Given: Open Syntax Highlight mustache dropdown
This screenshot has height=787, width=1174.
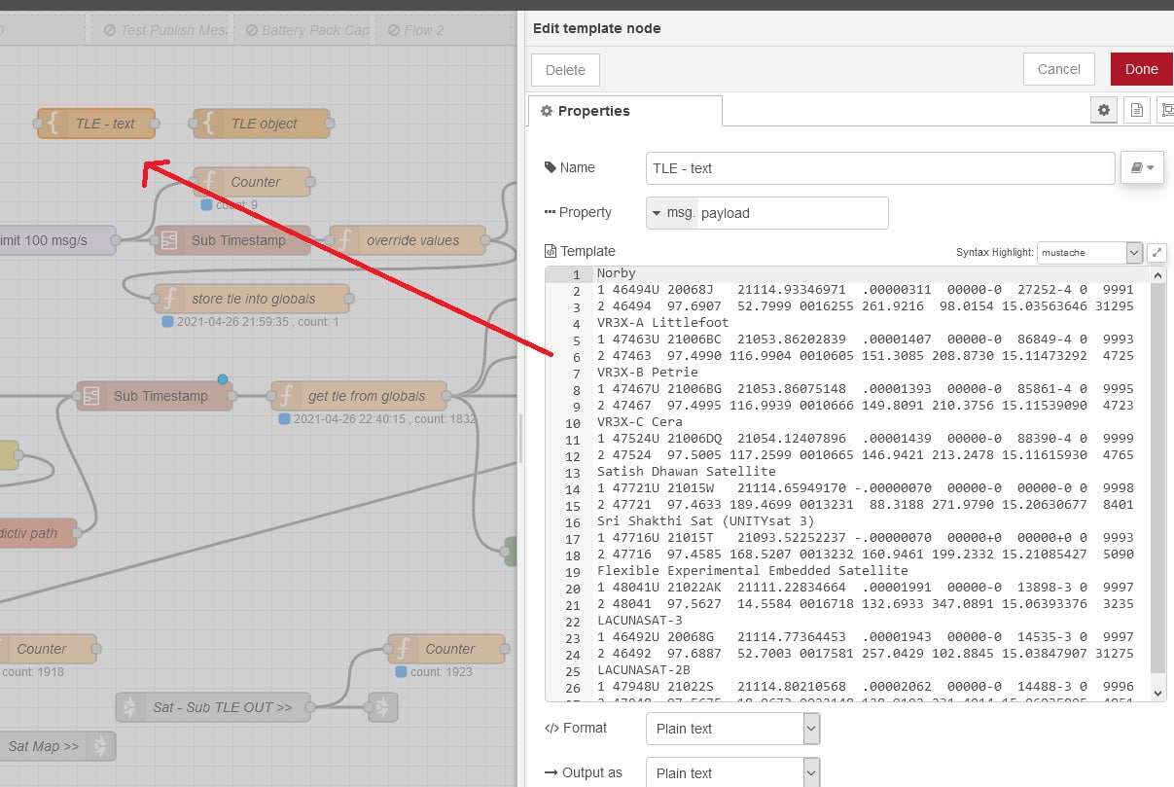Looking at the screenshot, I should [x=1089, y=252].
